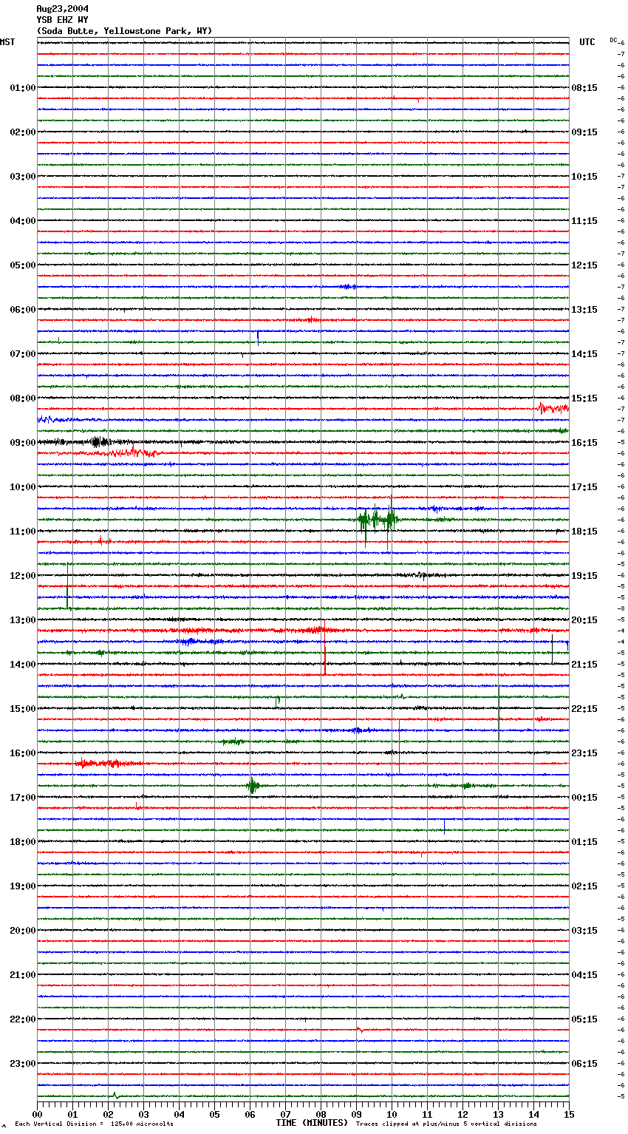Viewport: 628px width, 1134px height.
Task: Select the 06:00 MST time label
Action: pos(23,310)
